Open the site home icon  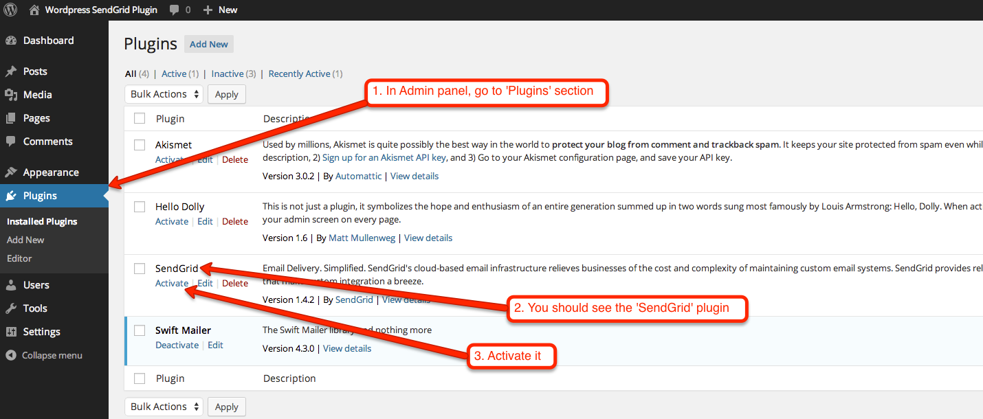tap(34, 10)
